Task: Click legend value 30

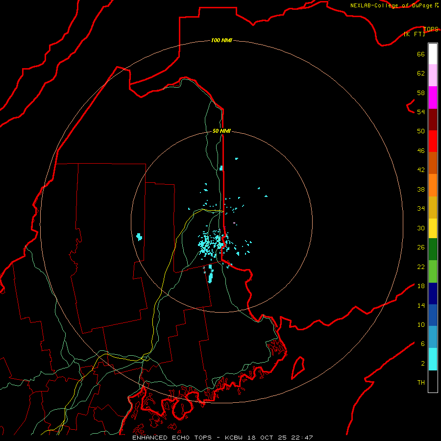Action: [x=421, y=228]
